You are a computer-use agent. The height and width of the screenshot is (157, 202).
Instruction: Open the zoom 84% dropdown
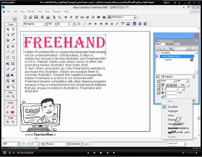coord(19,144)
